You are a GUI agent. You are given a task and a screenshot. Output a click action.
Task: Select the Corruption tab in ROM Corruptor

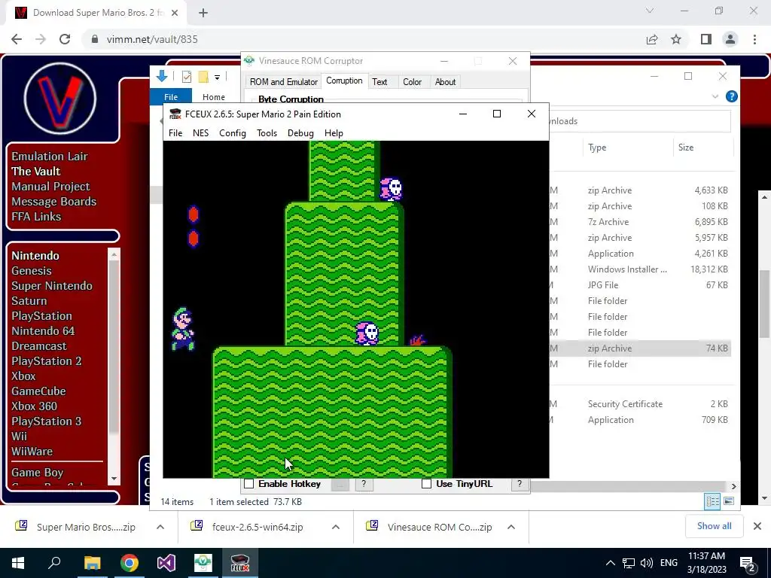pos(344,81)
